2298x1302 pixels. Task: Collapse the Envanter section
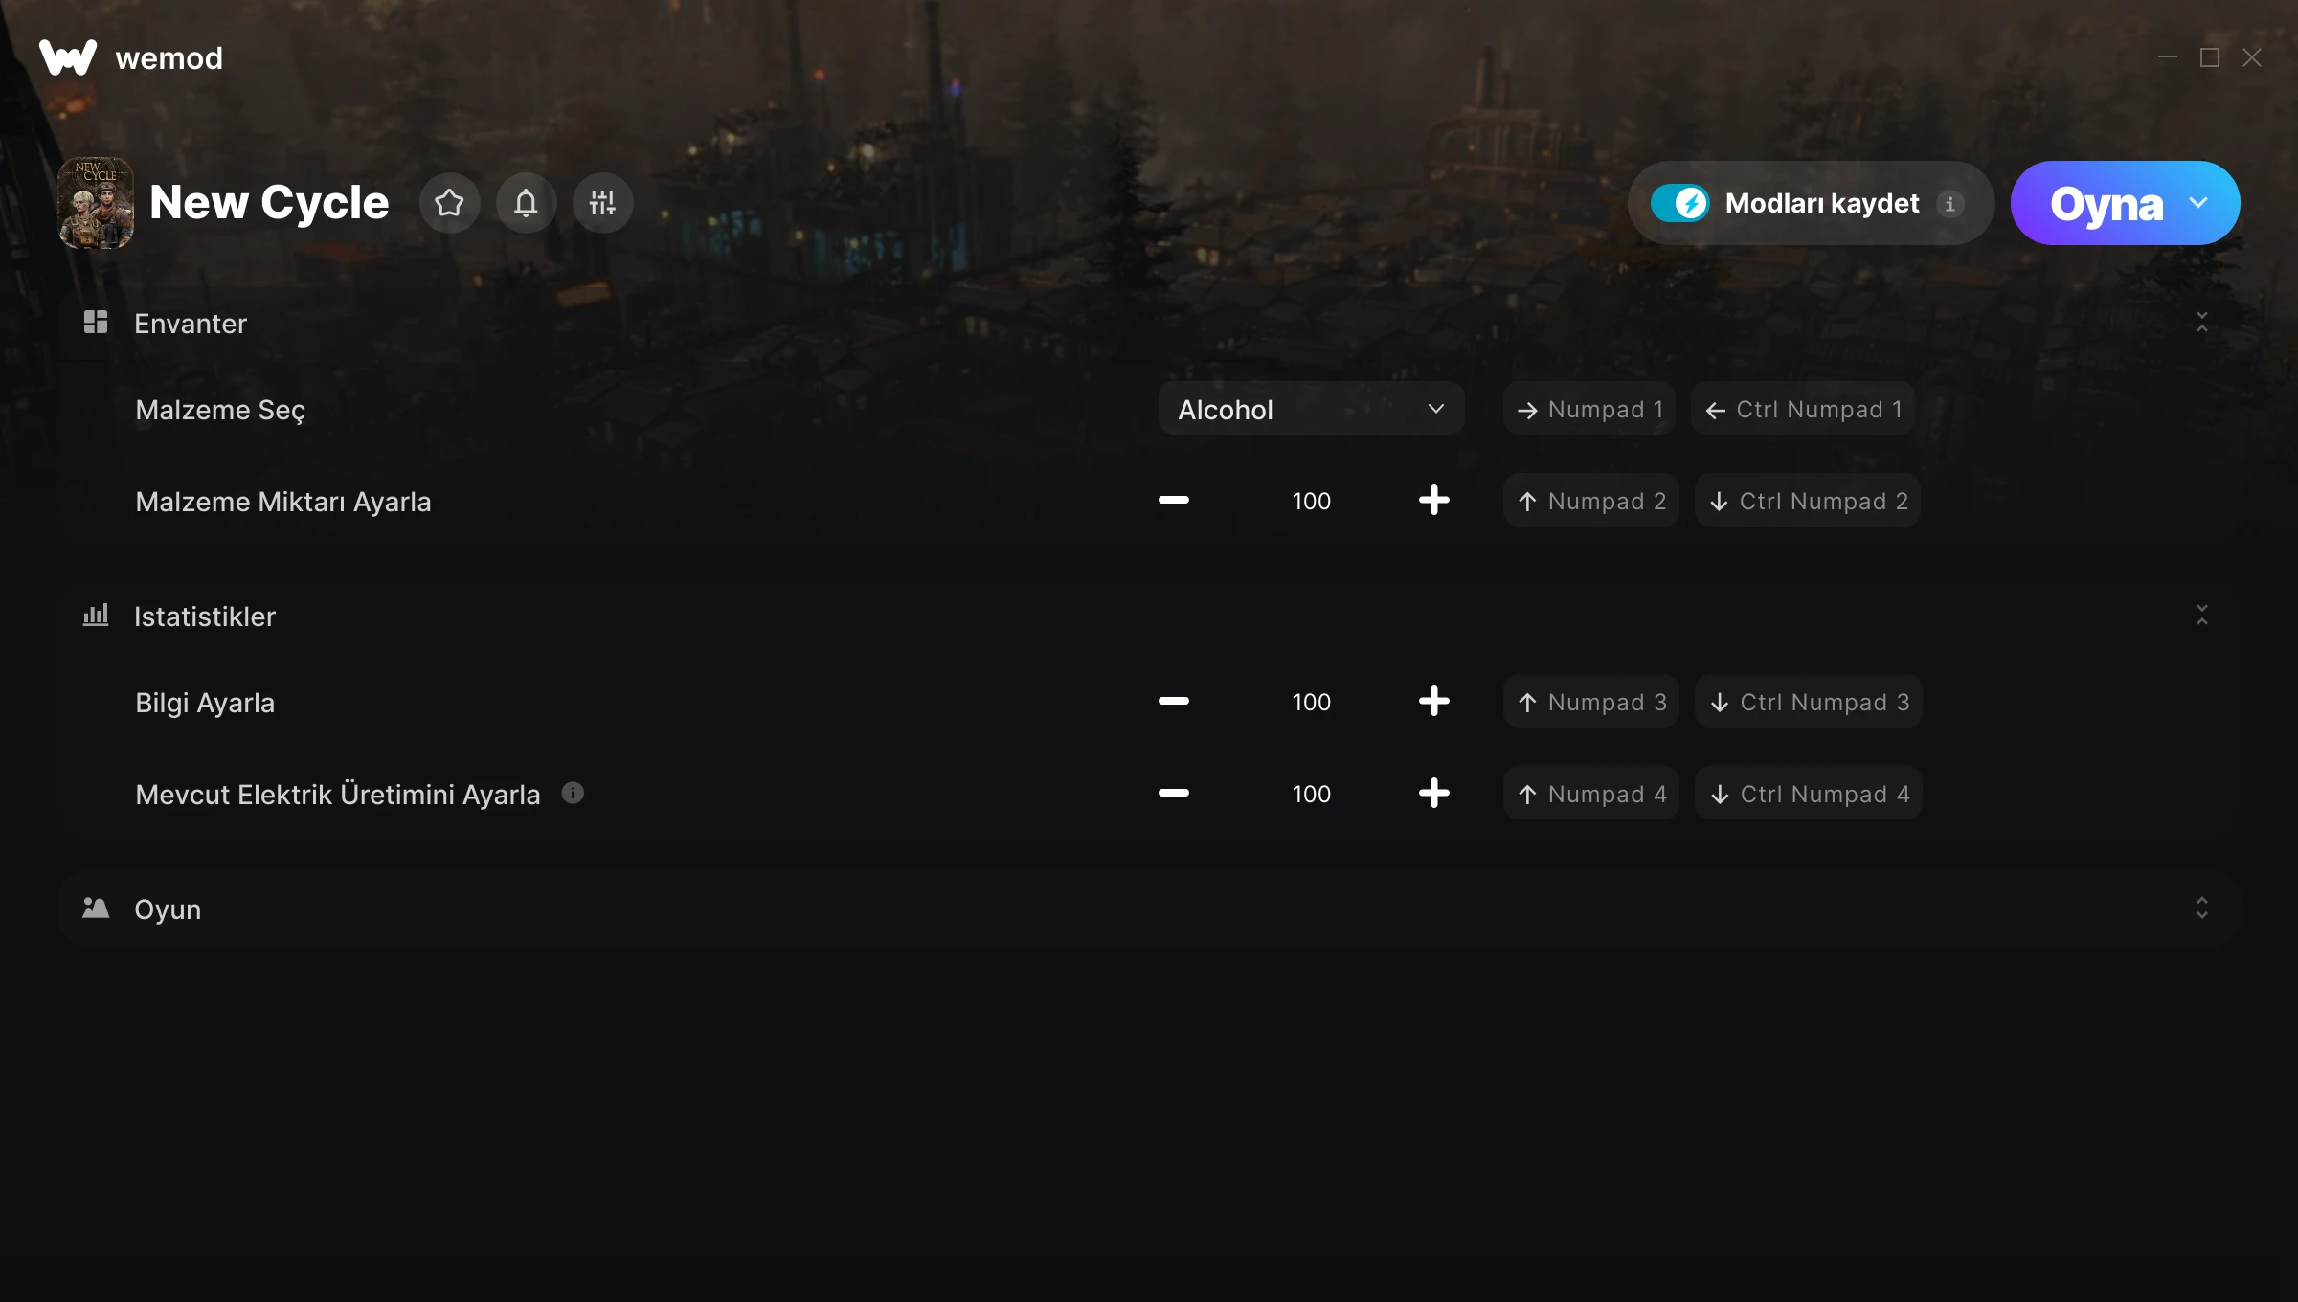point(2202,323)
